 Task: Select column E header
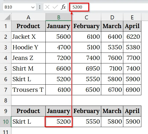coord(132,17)
